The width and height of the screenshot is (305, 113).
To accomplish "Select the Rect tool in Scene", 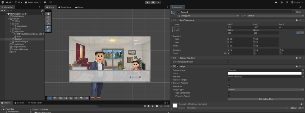I will (48, 27).
